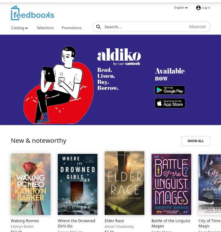Open the Catalog dropdown menu
The image size is (221, 232).
(19, 28)
